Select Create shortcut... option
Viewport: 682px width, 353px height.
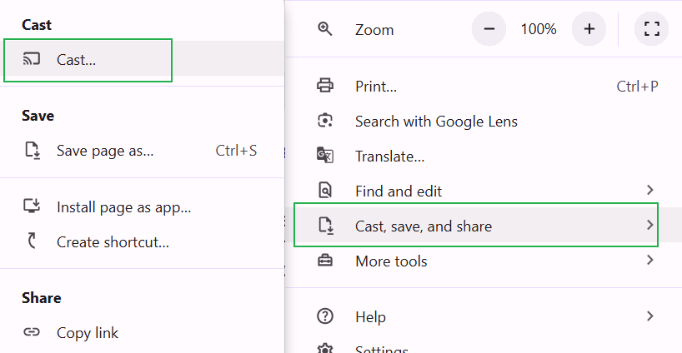113,242
